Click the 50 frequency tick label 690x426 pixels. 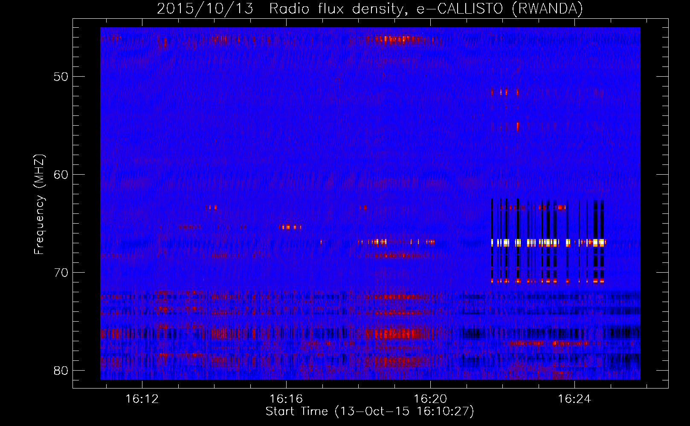pos(61,77)
